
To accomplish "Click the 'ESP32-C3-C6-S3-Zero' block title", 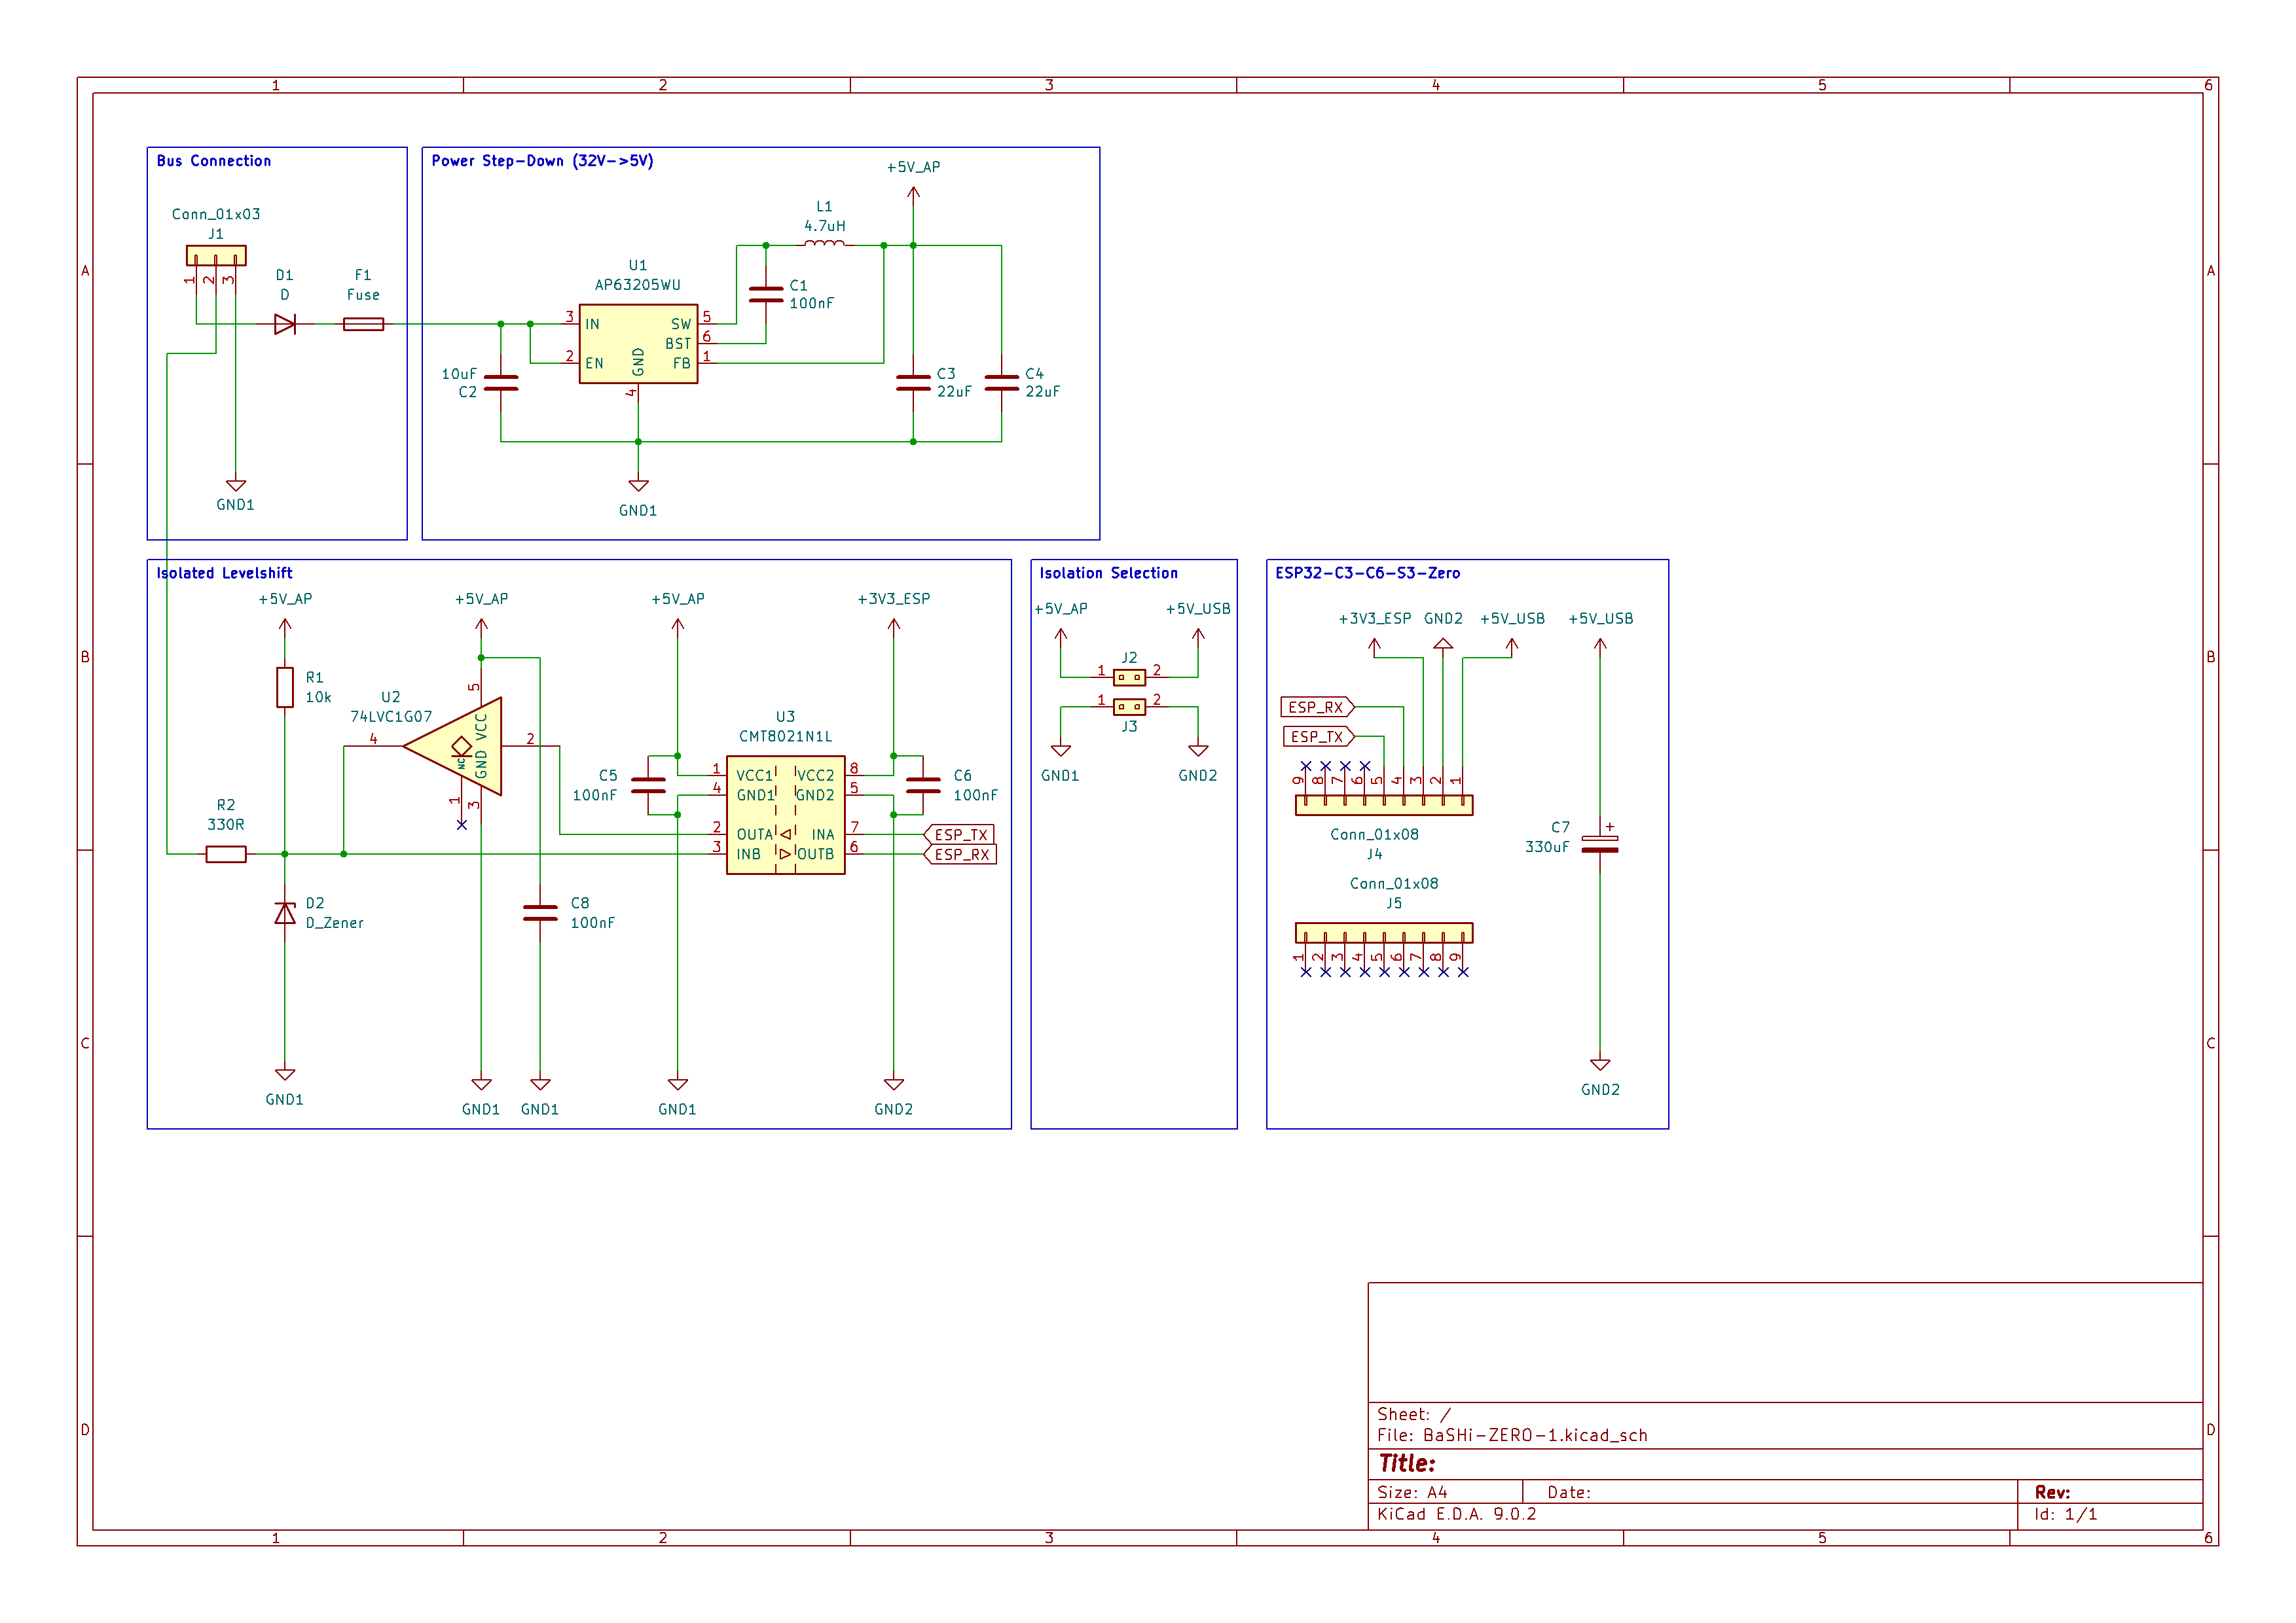I will (1367, 574).
